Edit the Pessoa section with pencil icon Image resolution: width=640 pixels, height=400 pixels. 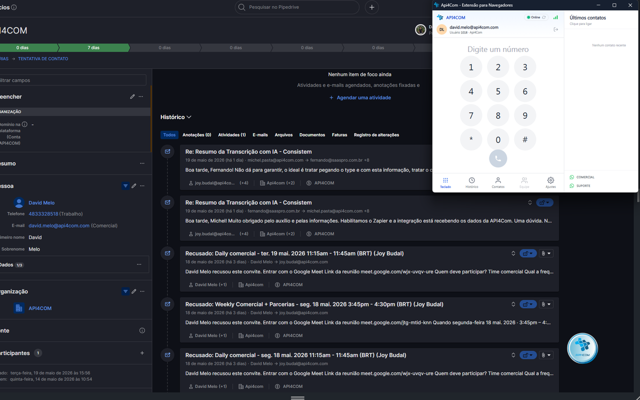tap(134, 186)
